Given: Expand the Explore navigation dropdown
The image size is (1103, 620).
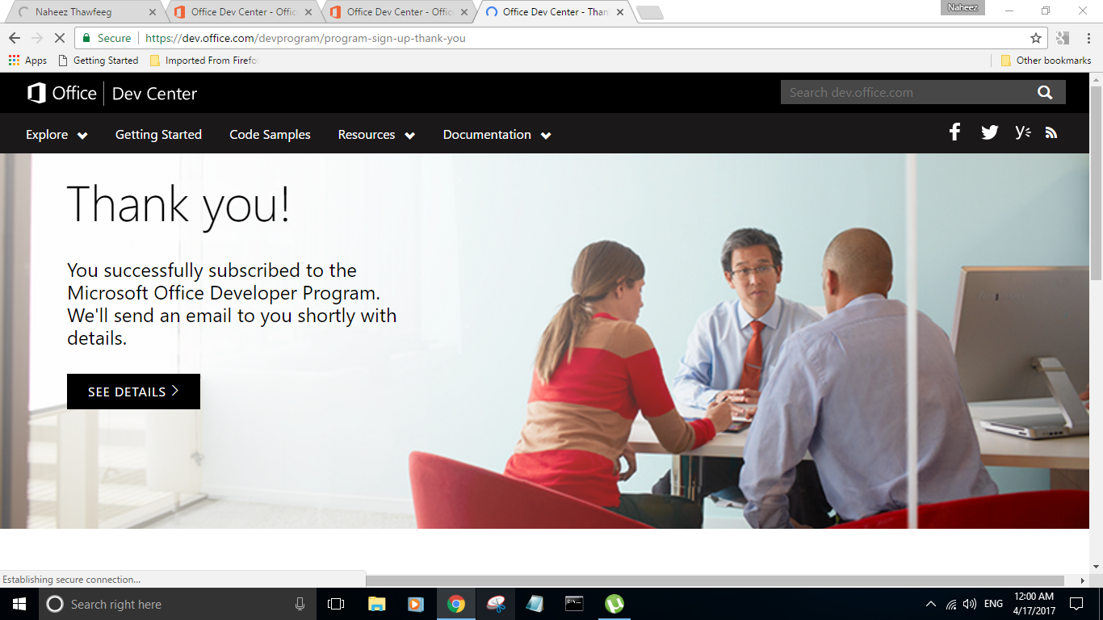Looking at the screenshot, I should (57, 135).
